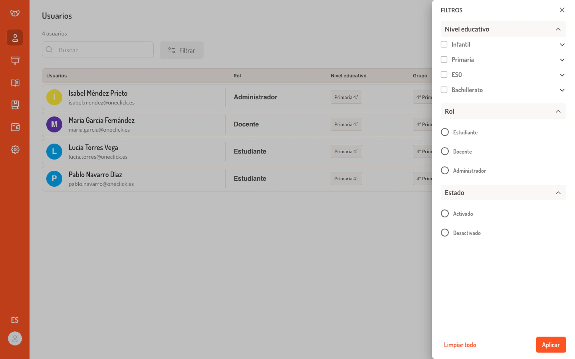Click the Primaria 4.º tag in Lucía's row

tap(346, 152)
